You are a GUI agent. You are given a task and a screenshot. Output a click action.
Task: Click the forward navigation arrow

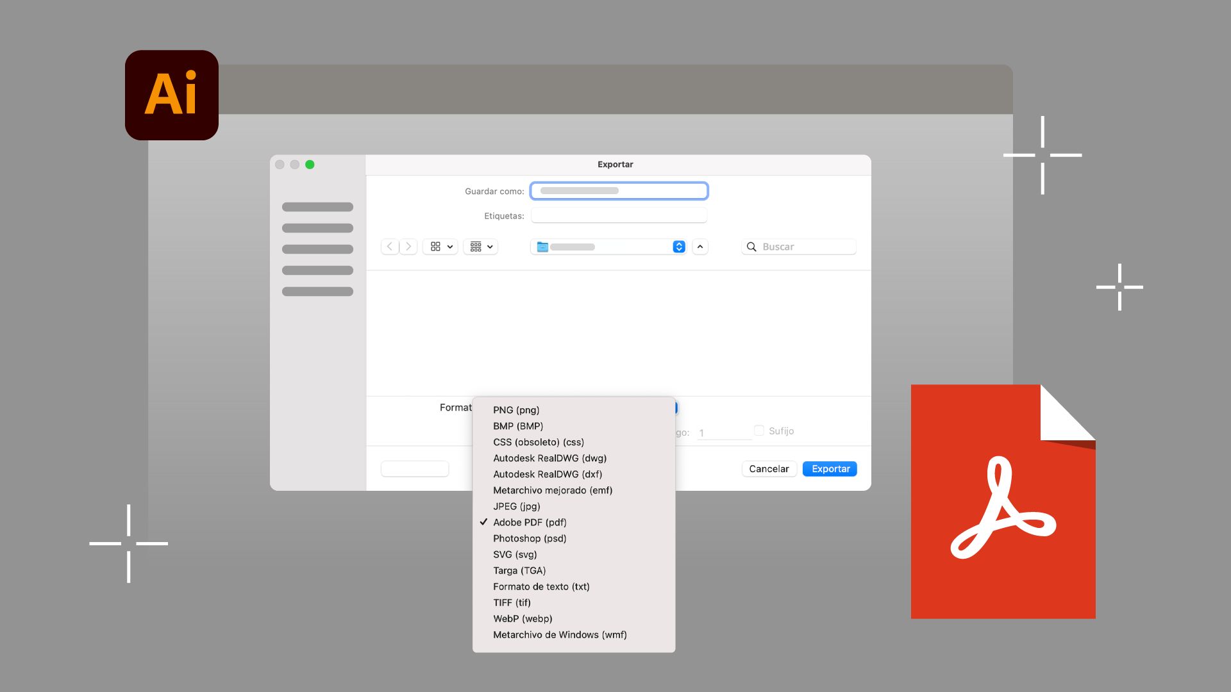tap(408, 246)
